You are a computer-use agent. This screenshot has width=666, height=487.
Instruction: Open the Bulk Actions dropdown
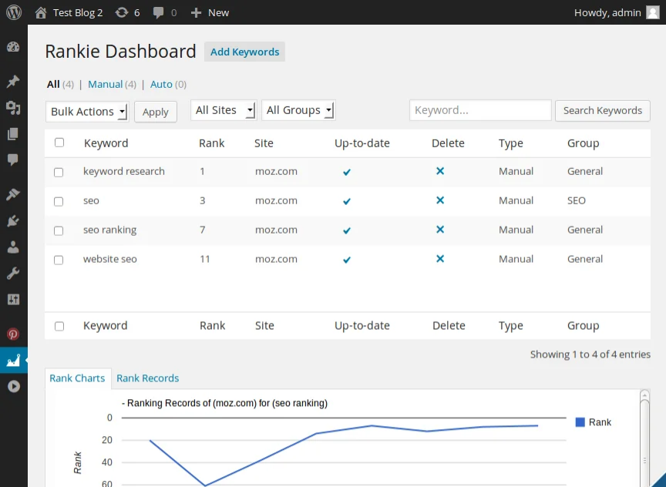(x=87, y=112)
